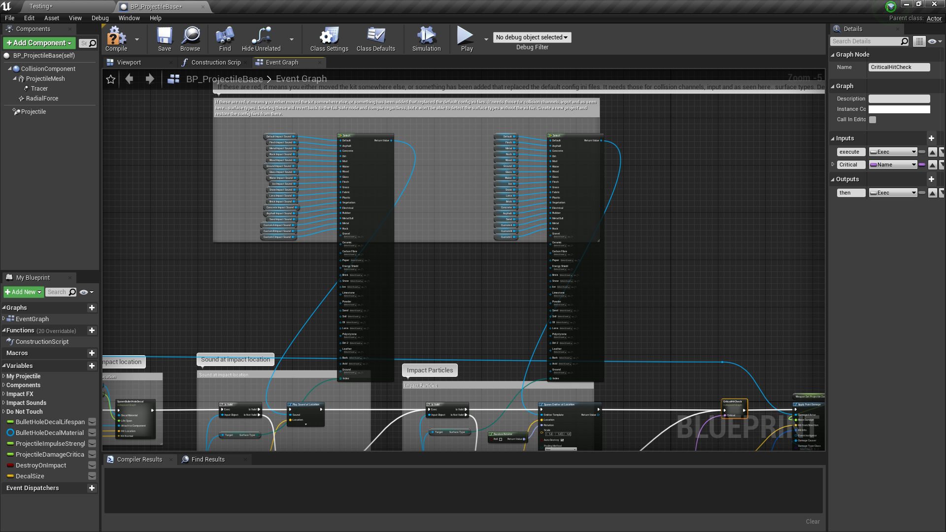Toggle visibility eye of DecalSize variable
The width and height of the screenshot is (946, 532).
tap(92, 476)
